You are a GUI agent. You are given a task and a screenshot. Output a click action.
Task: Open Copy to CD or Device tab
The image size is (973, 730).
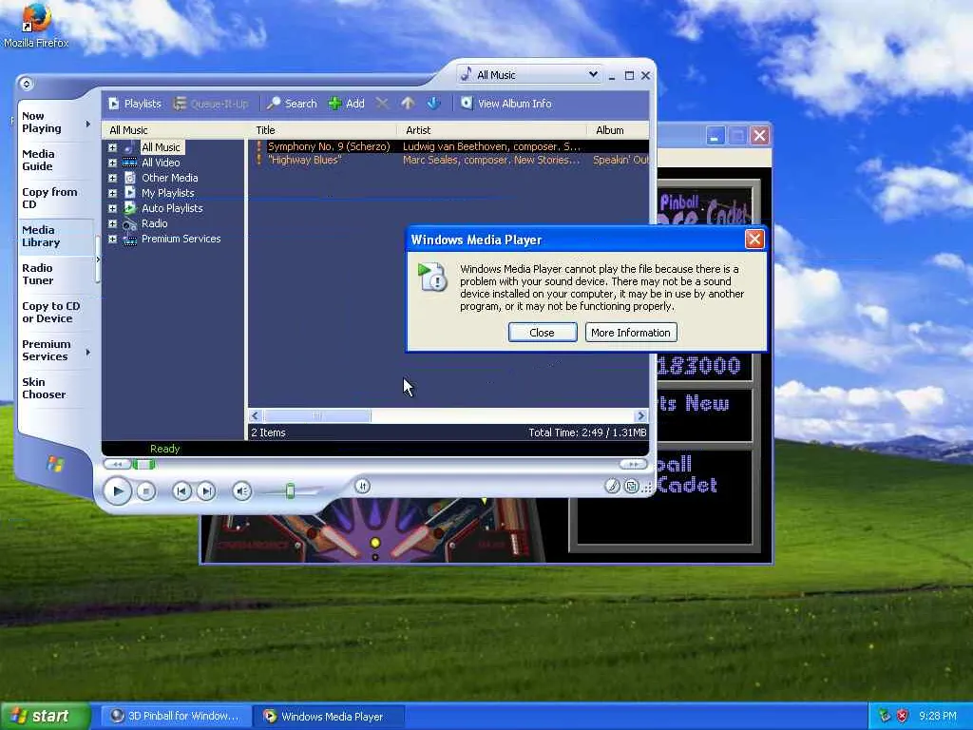click(51, 312)
